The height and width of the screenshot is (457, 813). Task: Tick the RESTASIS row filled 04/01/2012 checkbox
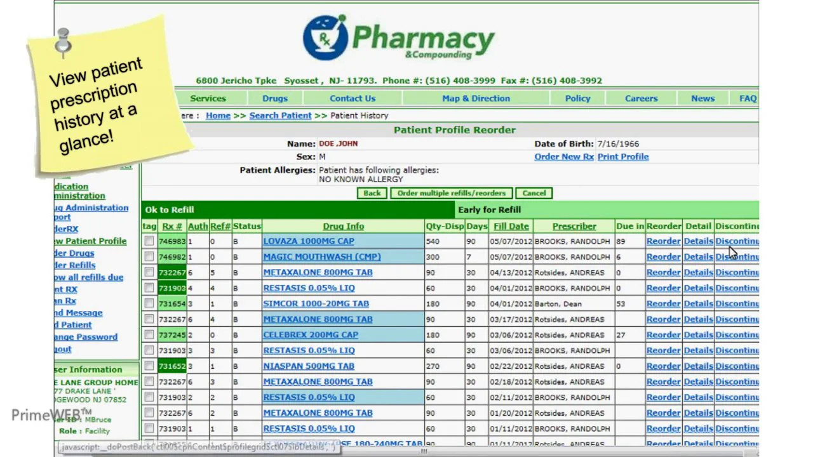(x=149, y=288)
